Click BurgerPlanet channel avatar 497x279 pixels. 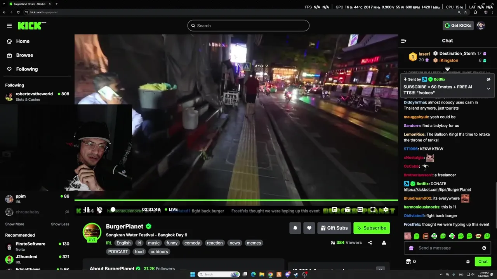(92, 232)
